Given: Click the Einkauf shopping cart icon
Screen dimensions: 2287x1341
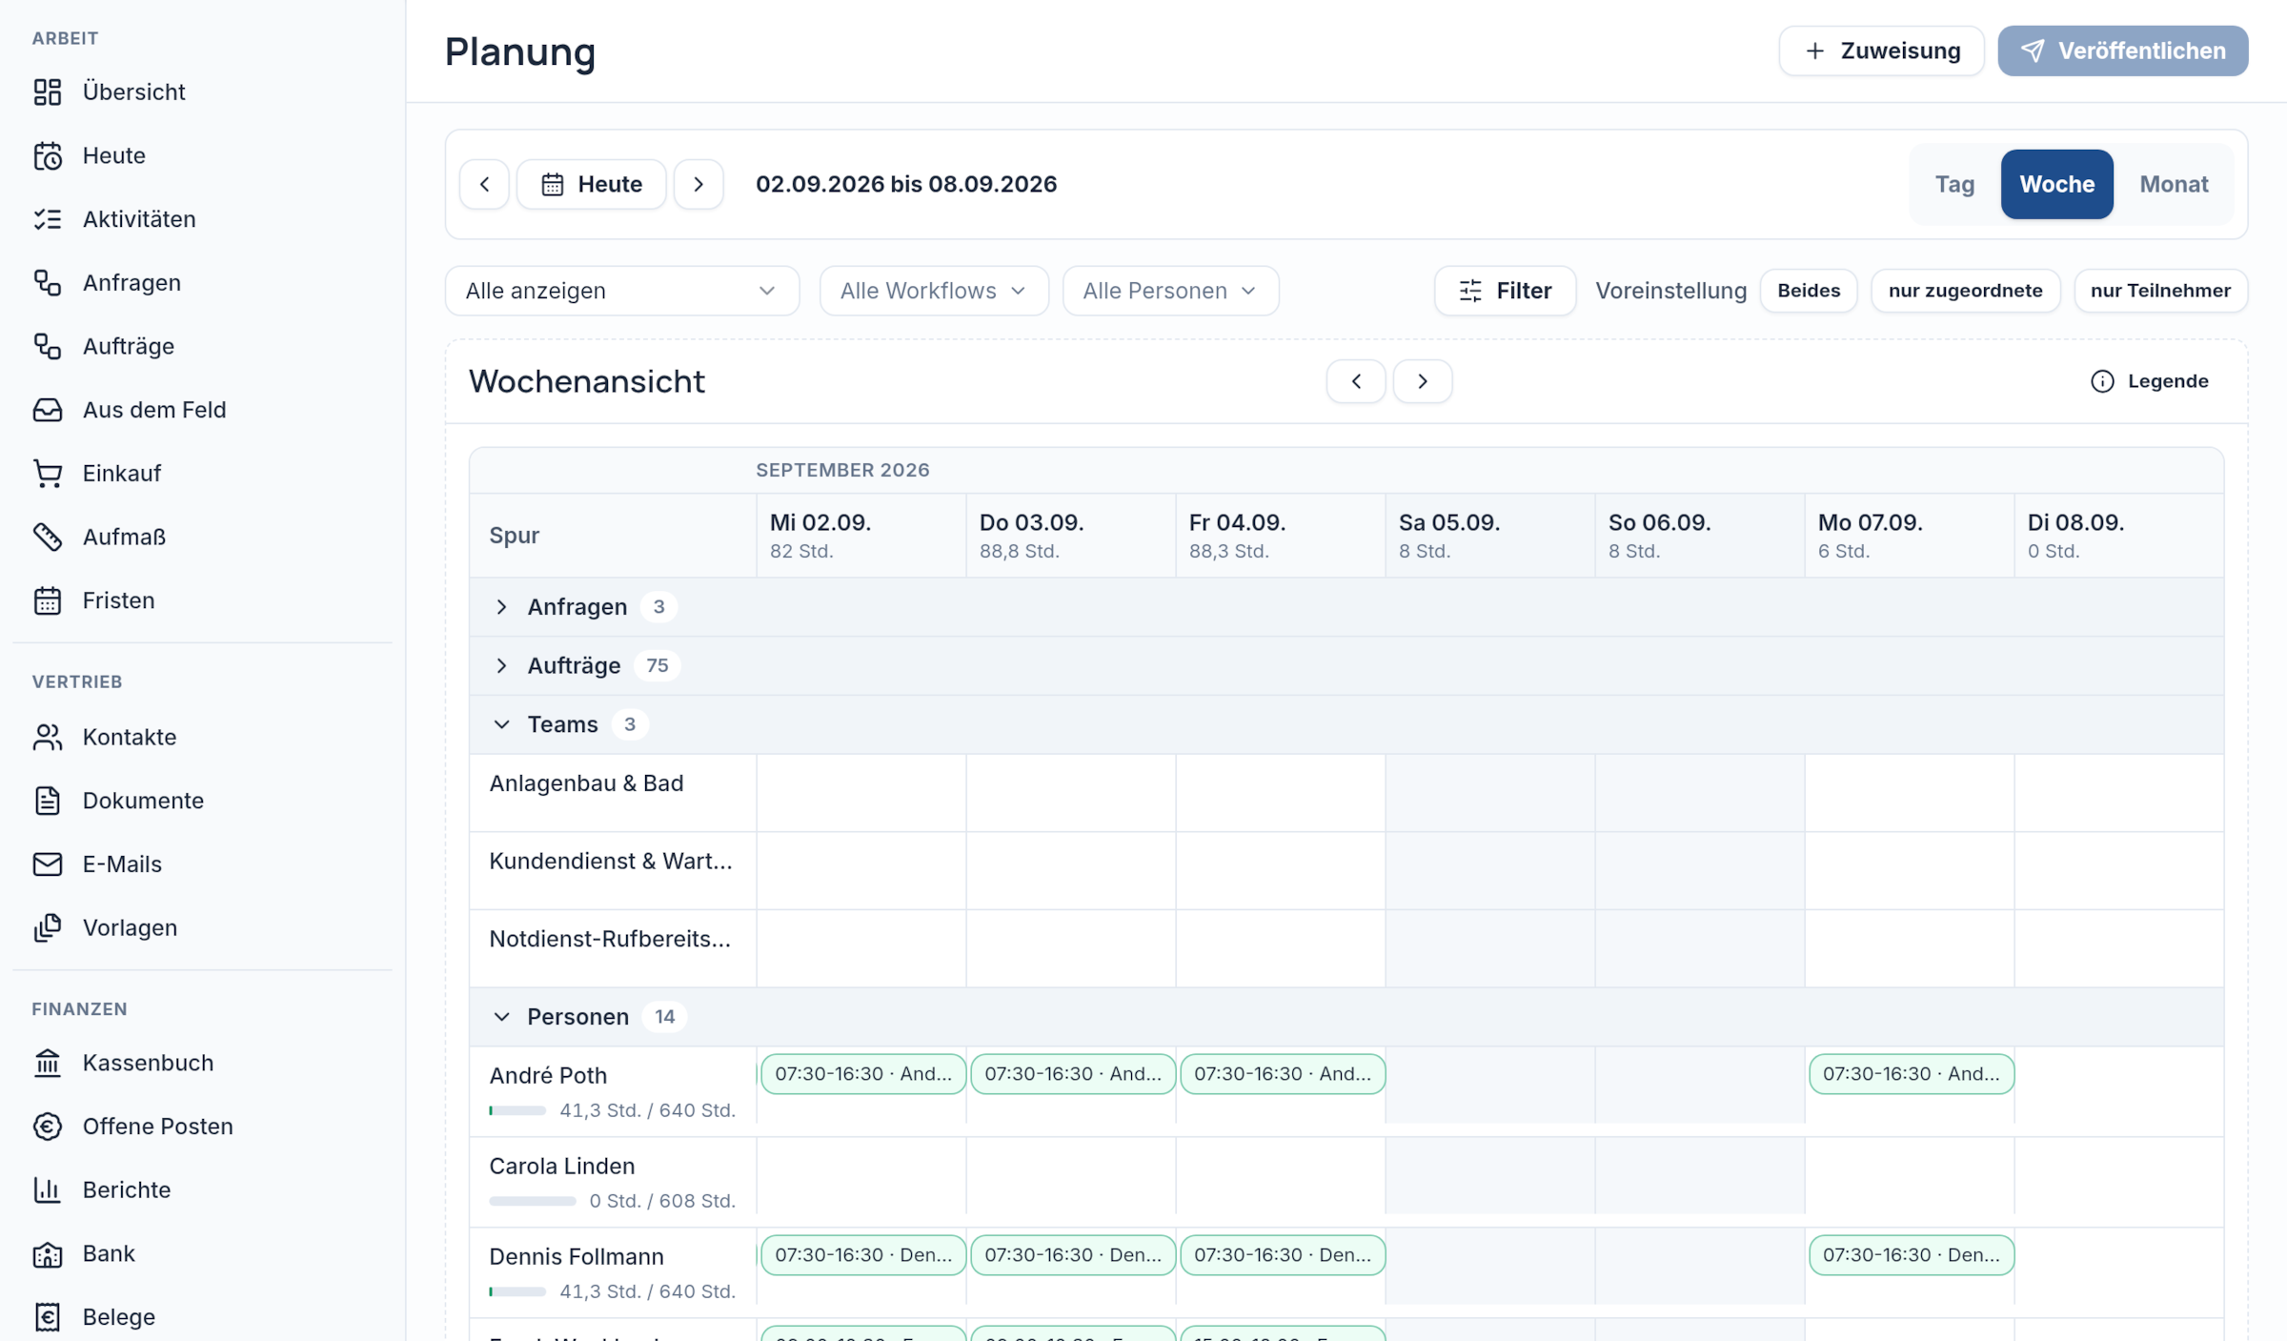Looking at the screenshot, I should pyautogui.click(x=48, y=473).
